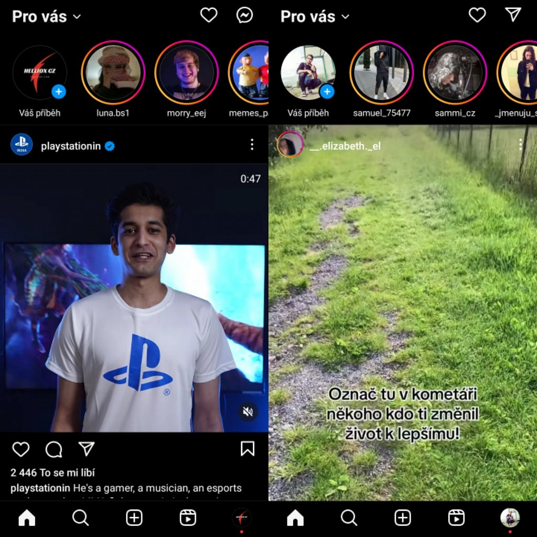The width and height of the screenshot is (537, 537).
Task: Share the playstationin post
Action: [87, 449]
